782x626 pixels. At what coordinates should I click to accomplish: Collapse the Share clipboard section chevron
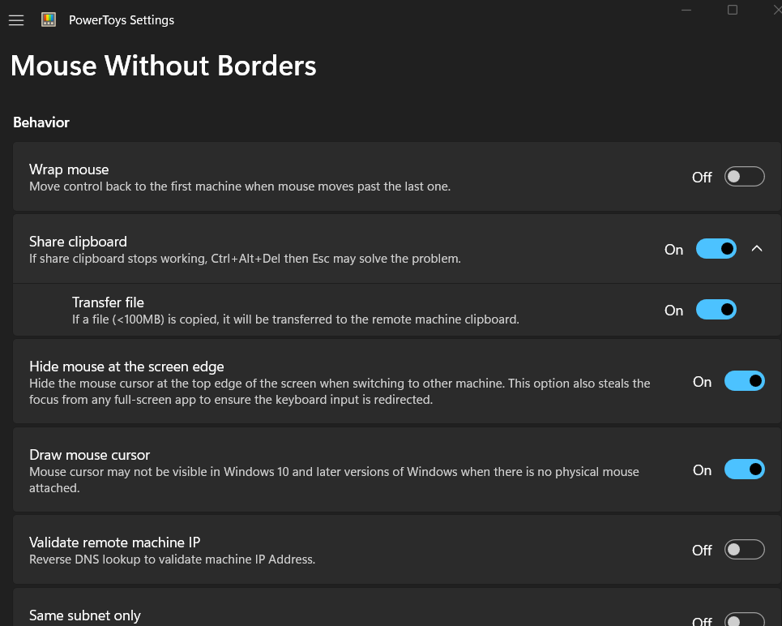pyautogui.click(x=757, y=249)
